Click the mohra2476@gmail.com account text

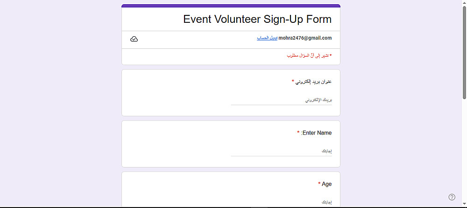(x=305, y=38)
